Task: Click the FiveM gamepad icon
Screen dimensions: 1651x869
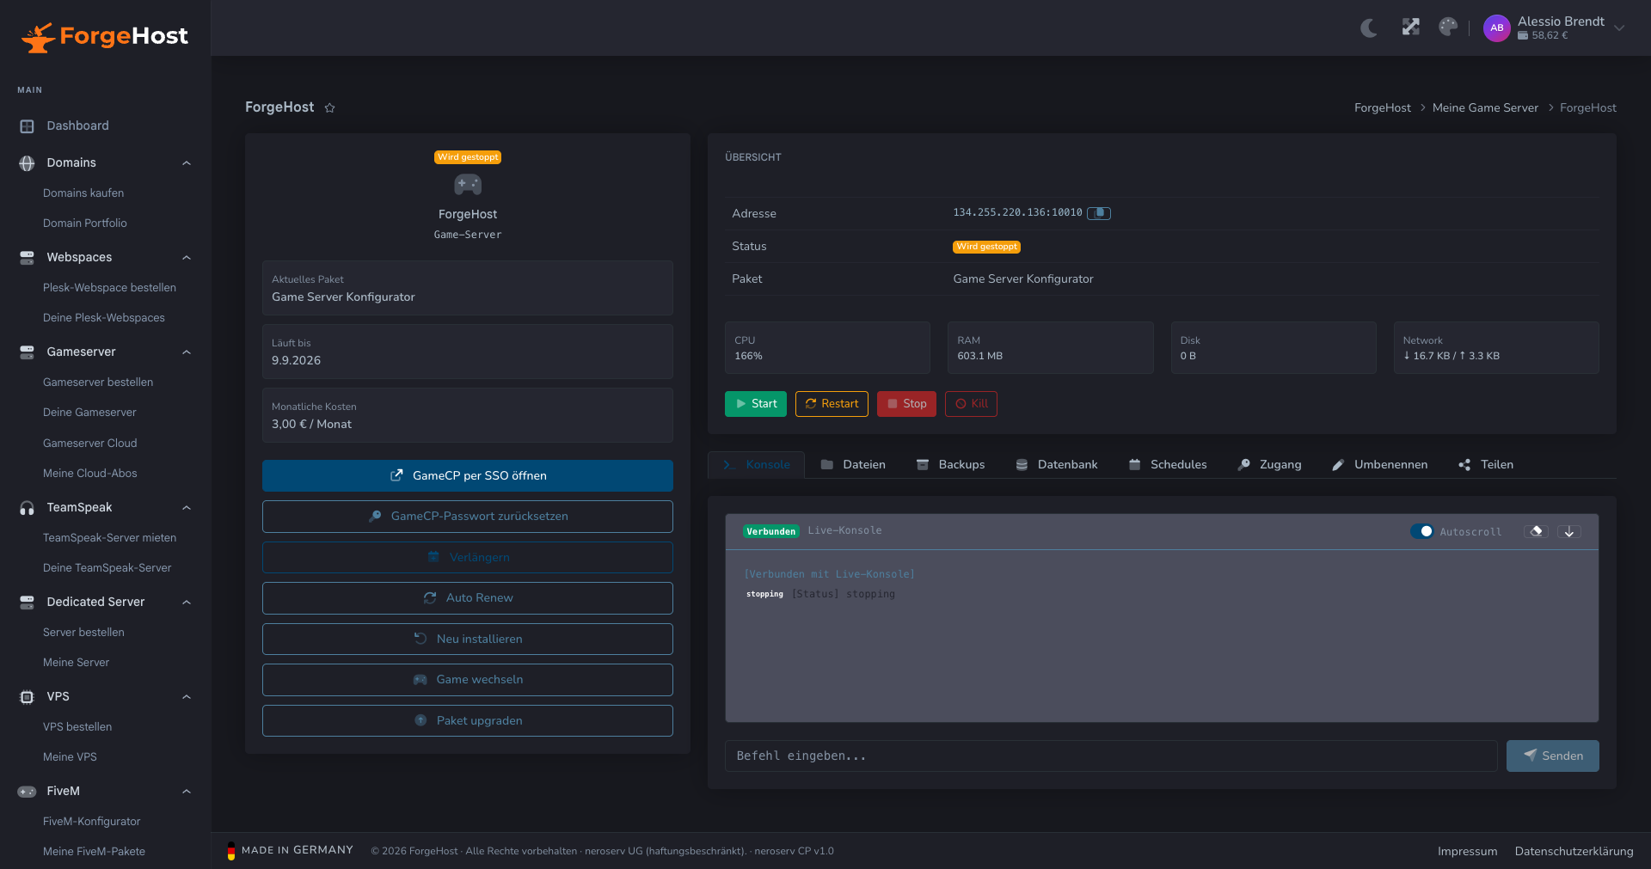Action: pos(27,792)
